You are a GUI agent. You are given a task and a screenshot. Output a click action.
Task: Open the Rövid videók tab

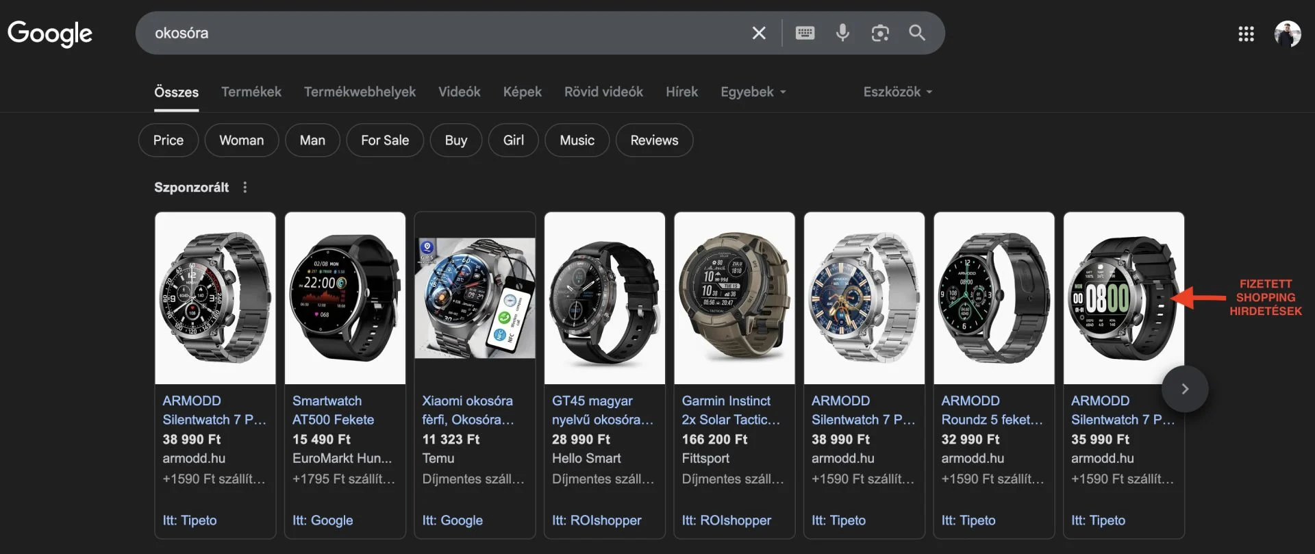(x=603, y=92)
